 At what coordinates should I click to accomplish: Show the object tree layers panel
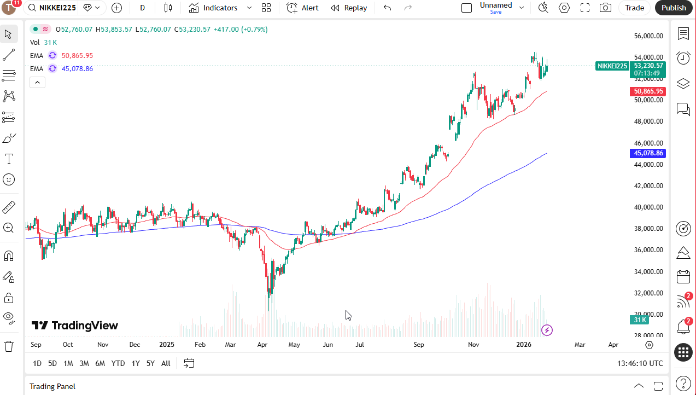click(x=683, y=84)
